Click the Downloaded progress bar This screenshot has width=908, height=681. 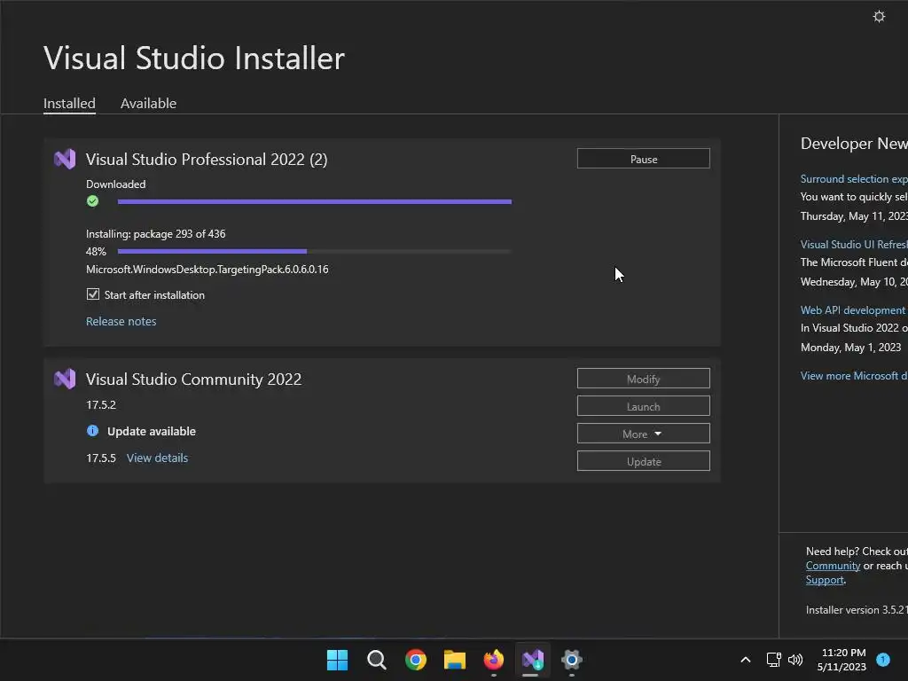(x=315, y=201)
